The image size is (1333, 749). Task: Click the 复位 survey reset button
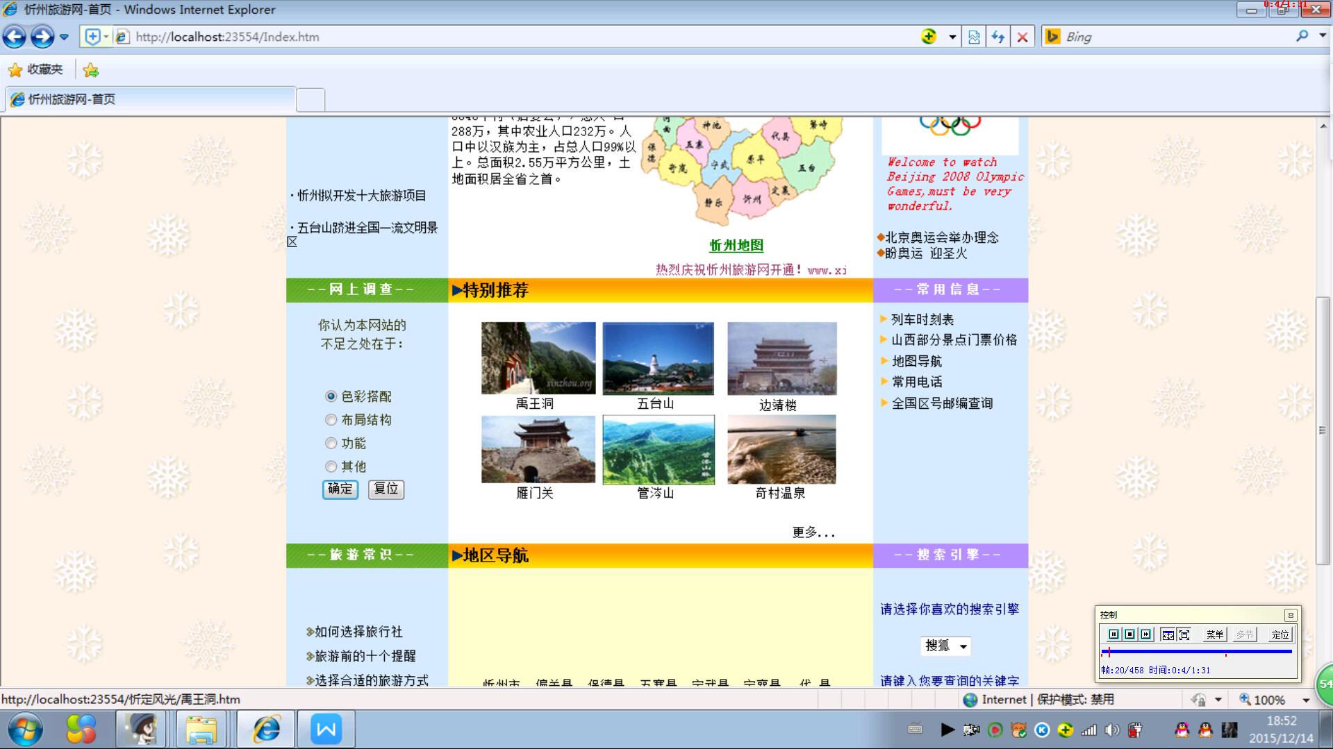click(x=386, y=489)
